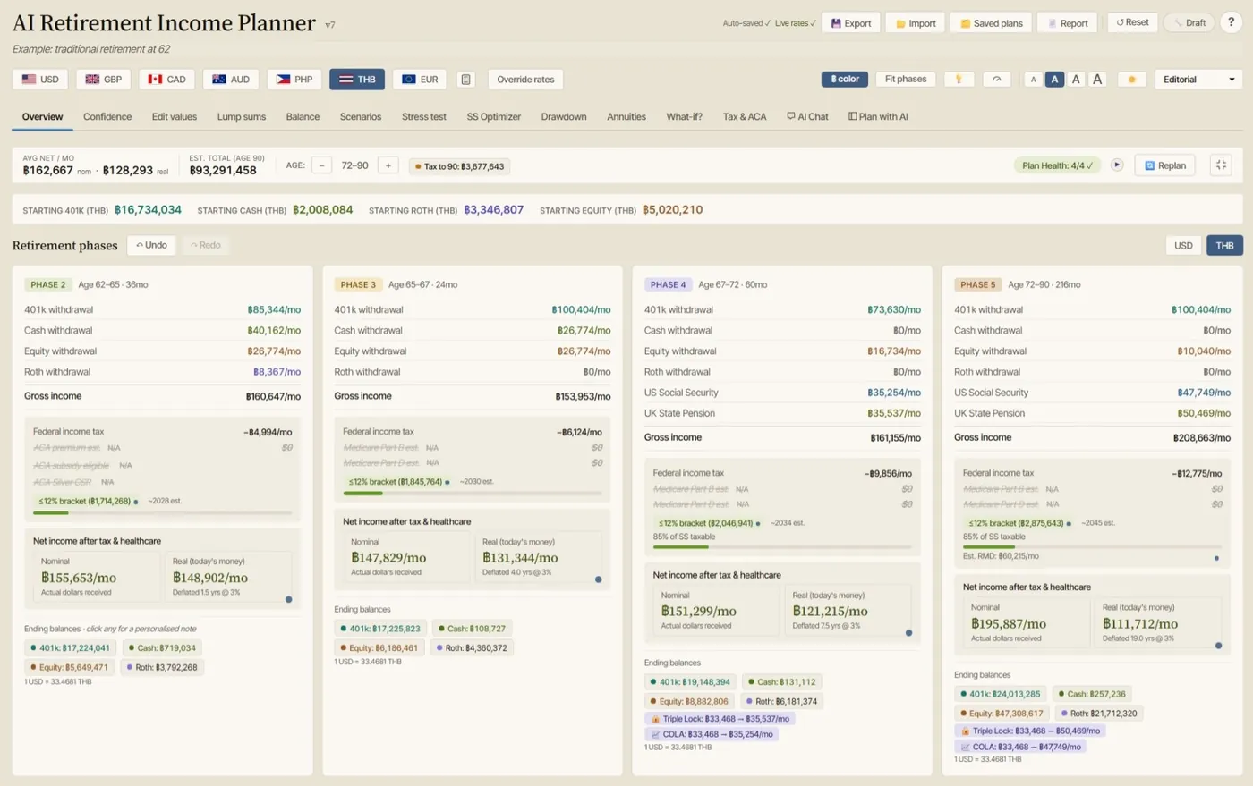
Task: Open Saved plans
Action: click(x=991, y=23)
